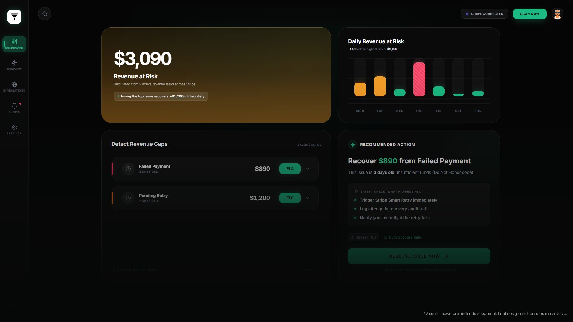Open the Integrations globe icon
This screenshot has width=573, height=322.
coord(14,84)
